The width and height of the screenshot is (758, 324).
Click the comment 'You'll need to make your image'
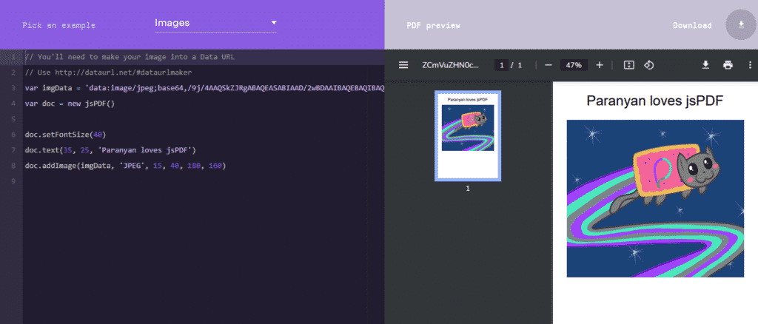[x=130, y=57]
